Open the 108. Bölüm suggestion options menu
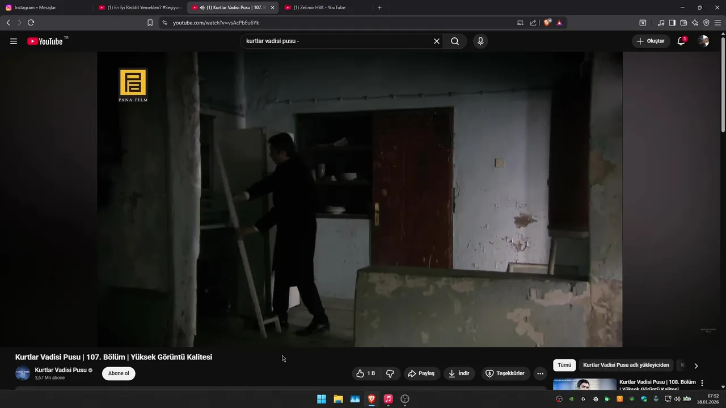 point(702,383)
